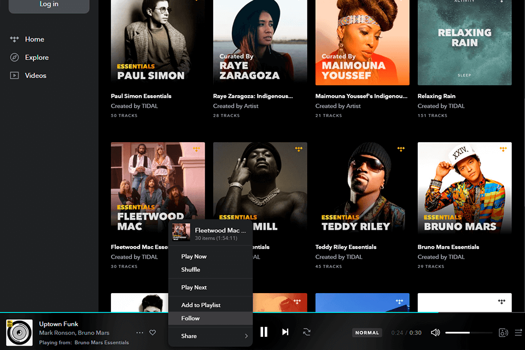The image size is (525, 350).
Task: Select Play Now from the context menu
Action: (x=194, y=255)
